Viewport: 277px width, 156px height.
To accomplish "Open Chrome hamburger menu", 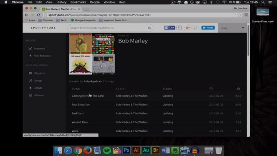I will coord(246,15).
